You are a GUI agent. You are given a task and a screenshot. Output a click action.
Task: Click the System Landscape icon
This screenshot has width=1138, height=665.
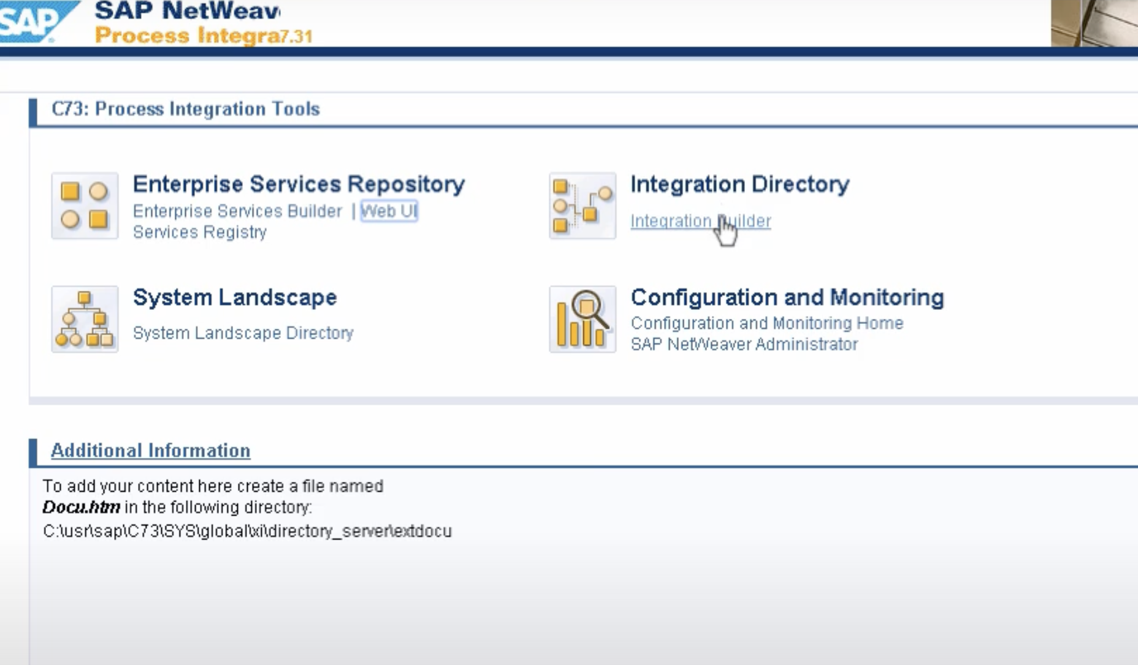pos(85,319)
